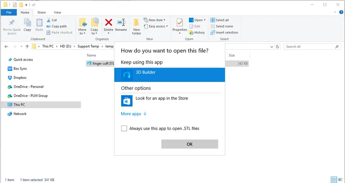Open file History

197,33
